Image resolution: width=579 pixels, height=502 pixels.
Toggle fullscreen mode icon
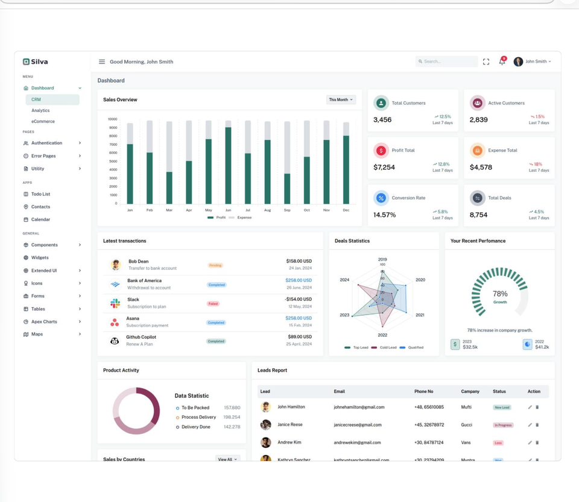486,61
